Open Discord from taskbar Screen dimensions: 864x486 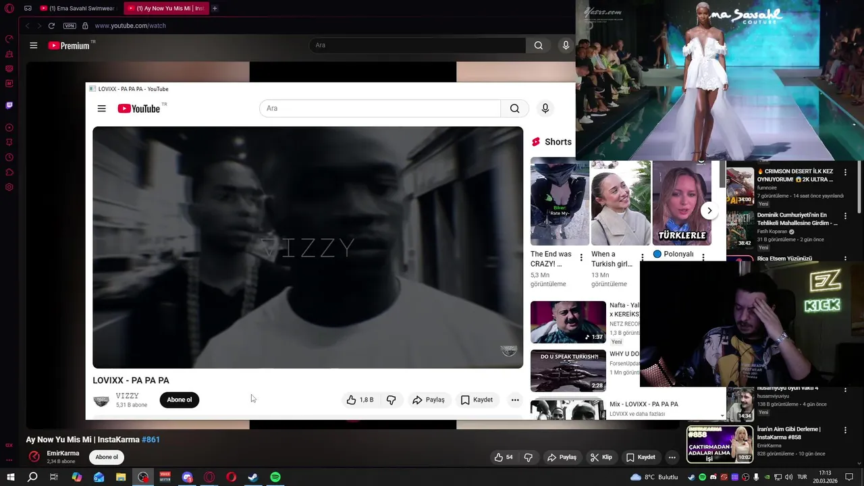click(x=187, y=477)
